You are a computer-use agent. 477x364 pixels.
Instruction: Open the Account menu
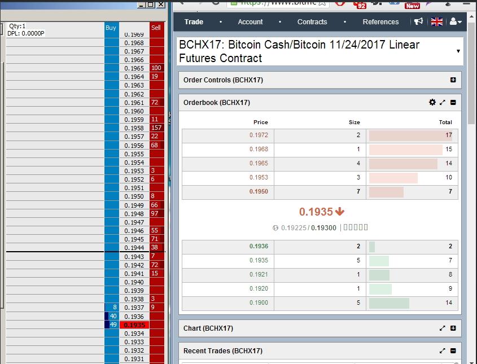(250, 22)
